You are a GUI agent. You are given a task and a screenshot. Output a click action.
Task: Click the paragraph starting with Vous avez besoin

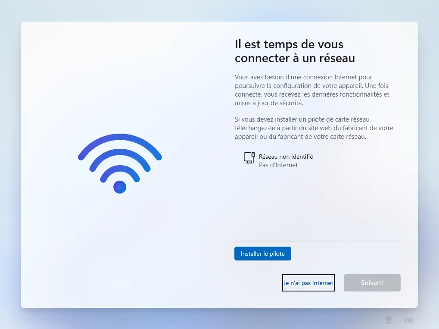pyautogui.click(x=312, y=90)
